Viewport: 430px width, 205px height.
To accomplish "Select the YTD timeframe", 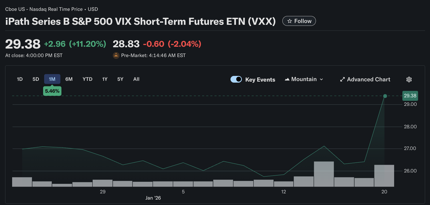I will (87, 79).
